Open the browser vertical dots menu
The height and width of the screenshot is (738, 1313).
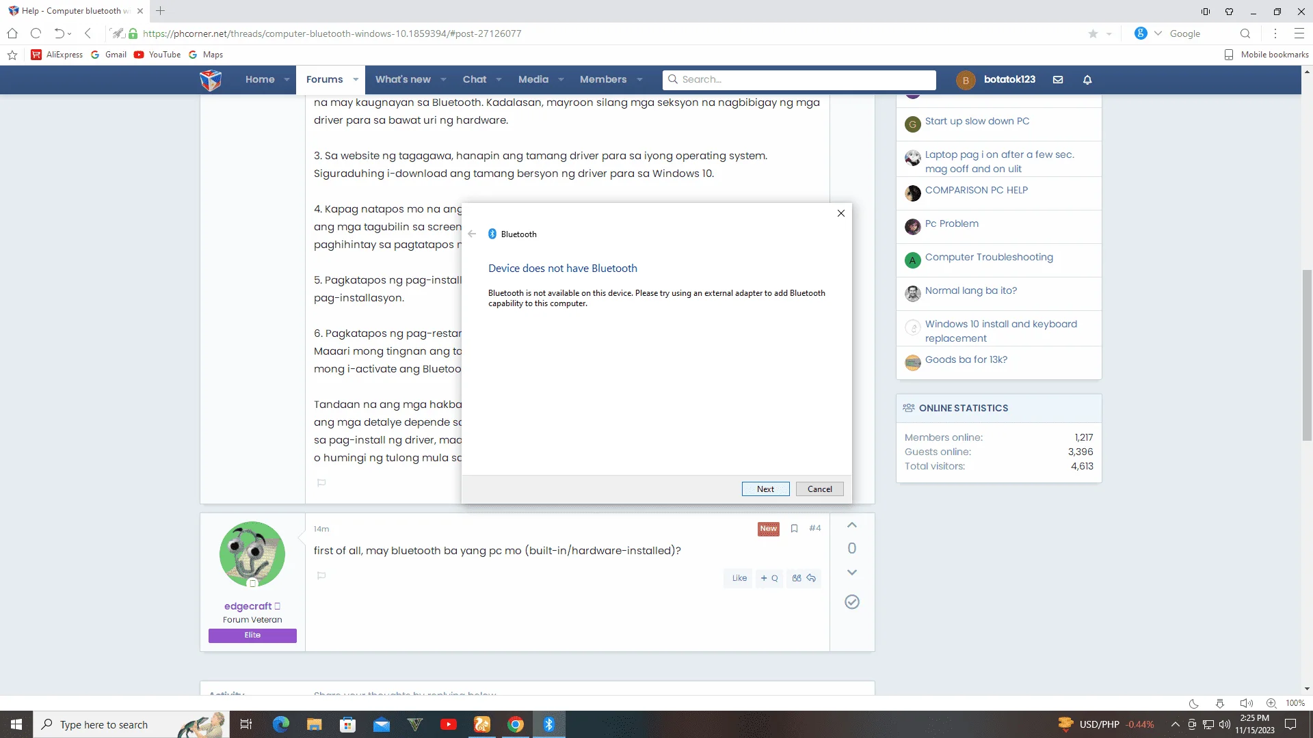coord(1275,33)
